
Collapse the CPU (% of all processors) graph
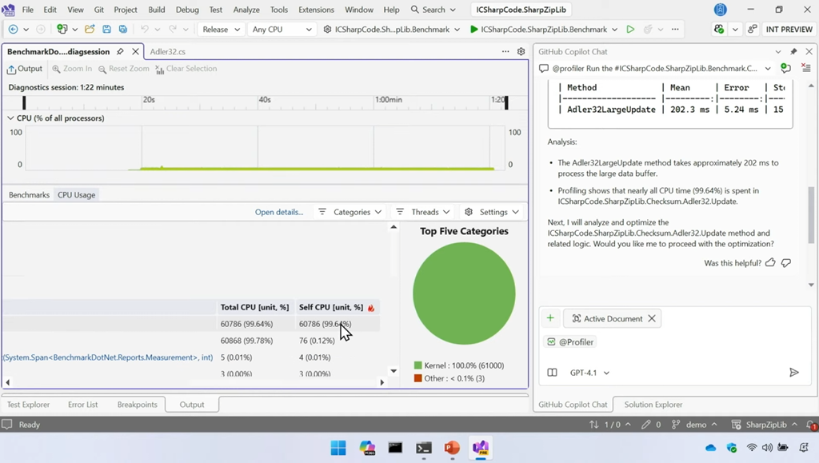tap(10, 118)
